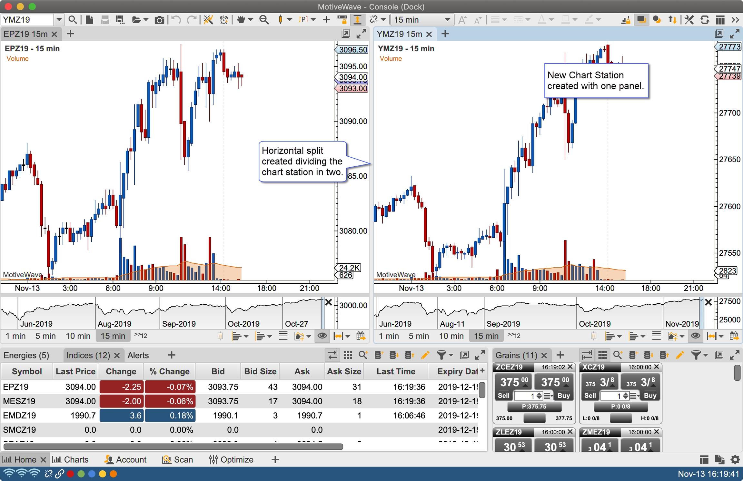The image size is (743, 481).
Task: Select 10 min in YMZ19 chart footer
Action: 451,336
